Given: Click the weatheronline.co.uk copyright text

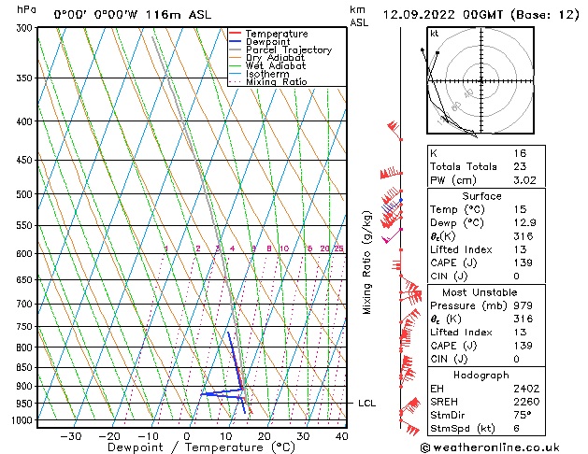Looking at the screenshot, I should pyautogui.click(x=490, y=447).
